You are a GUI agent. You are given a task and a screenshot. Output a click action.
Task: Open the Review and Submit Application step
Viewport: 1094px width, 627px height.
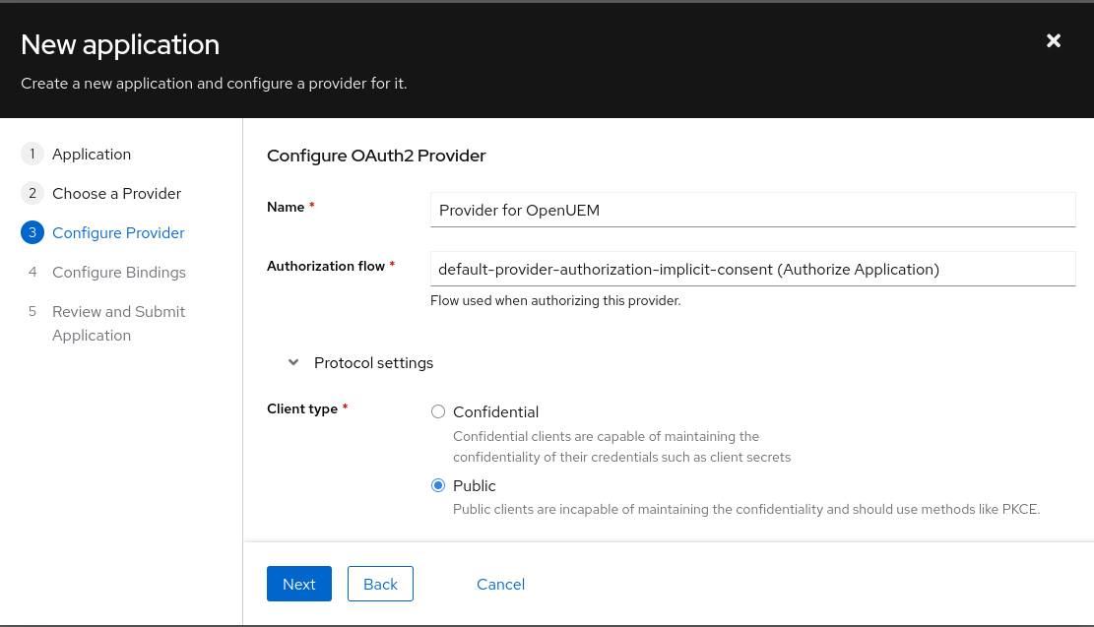118,323
